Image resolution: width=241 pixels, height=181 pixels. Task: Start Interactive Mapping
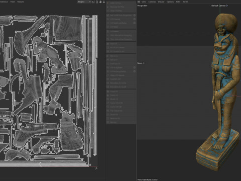[121, 35]
